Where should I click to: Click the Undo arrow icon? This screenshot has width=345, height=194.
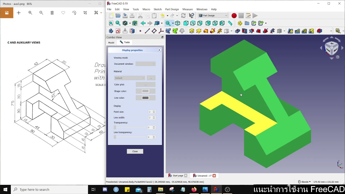point(162,16)
